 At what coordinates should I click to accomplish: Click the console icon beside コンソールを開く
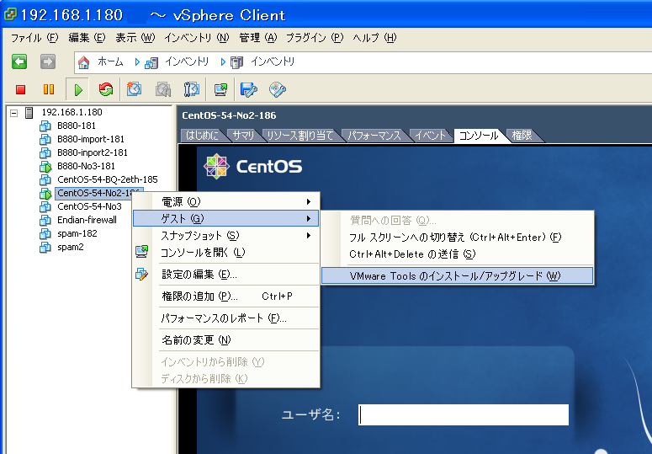142,251
